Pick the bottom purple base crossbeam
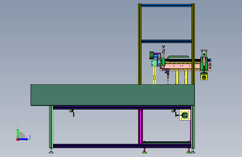 [x=122, y=146]
